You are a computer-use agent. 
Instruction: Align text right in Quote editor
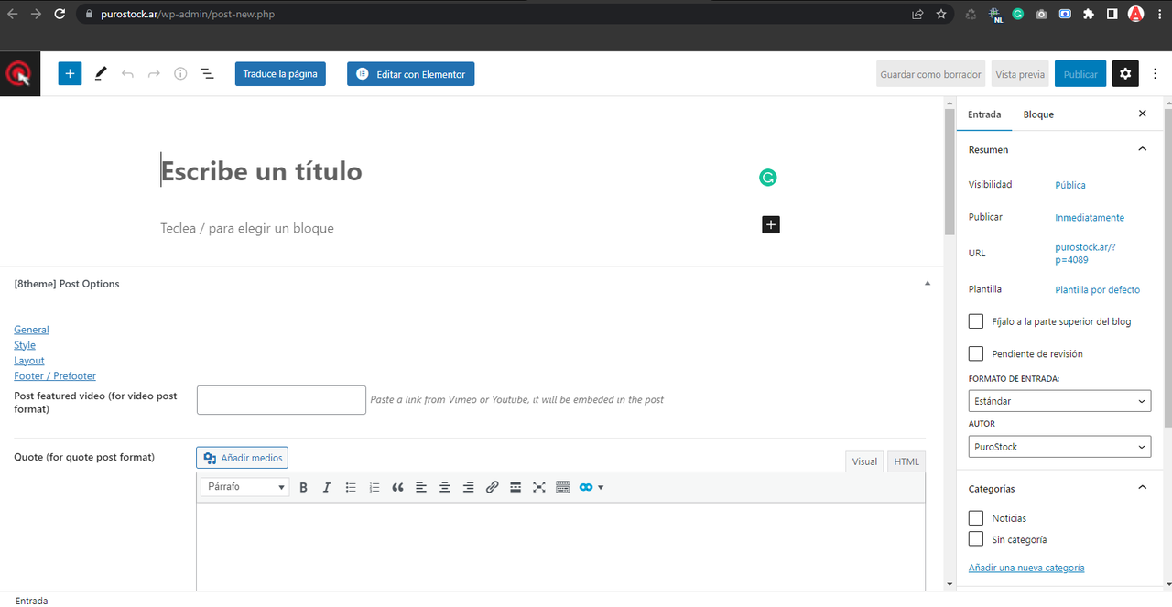pyautogui.click(x=468, y=487)
